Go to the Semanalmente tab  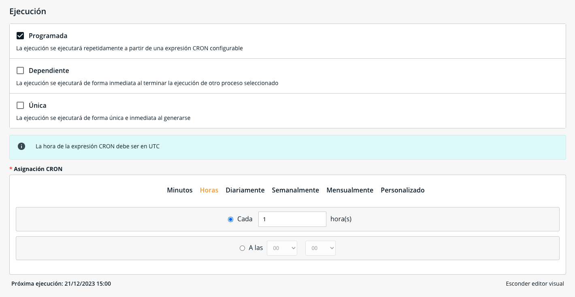coord(296,190)
